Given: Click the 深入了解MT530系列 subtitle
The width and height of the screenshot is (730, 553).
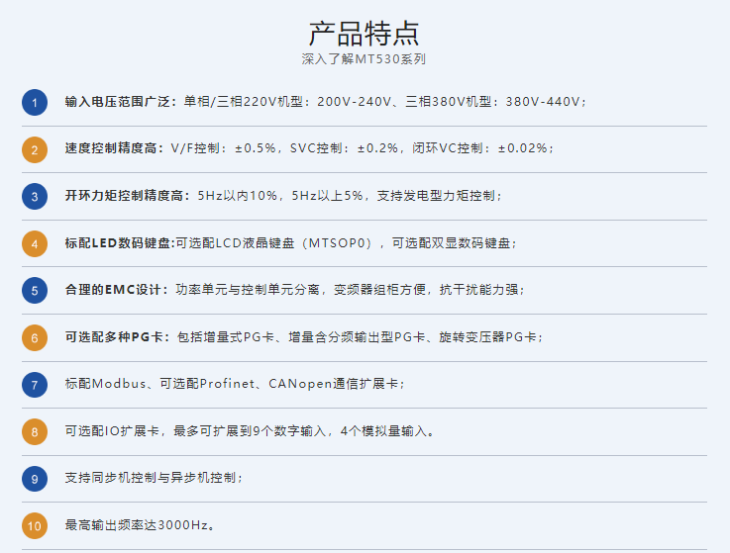Looking at the screenshot, I should 365,59.
